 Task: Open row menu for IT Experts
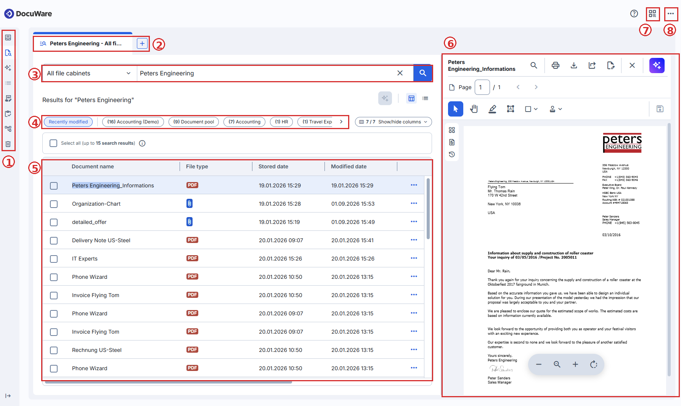pos(414,258)
